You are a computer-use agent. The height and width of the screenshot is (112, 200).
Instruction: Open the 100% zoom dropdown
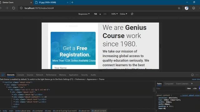[114, 14]
